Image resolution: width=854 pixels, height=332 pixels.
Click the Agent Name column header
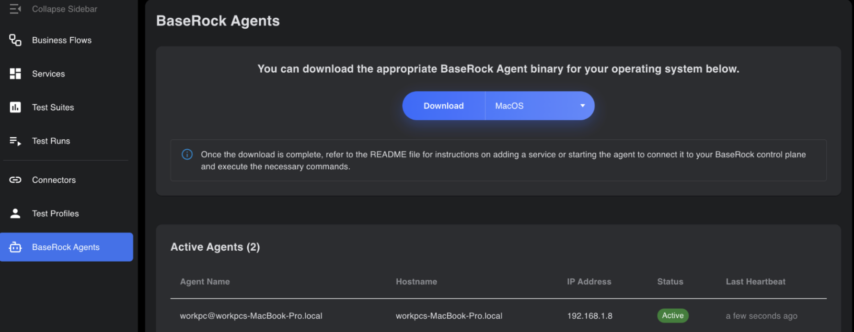click(205, 282)
